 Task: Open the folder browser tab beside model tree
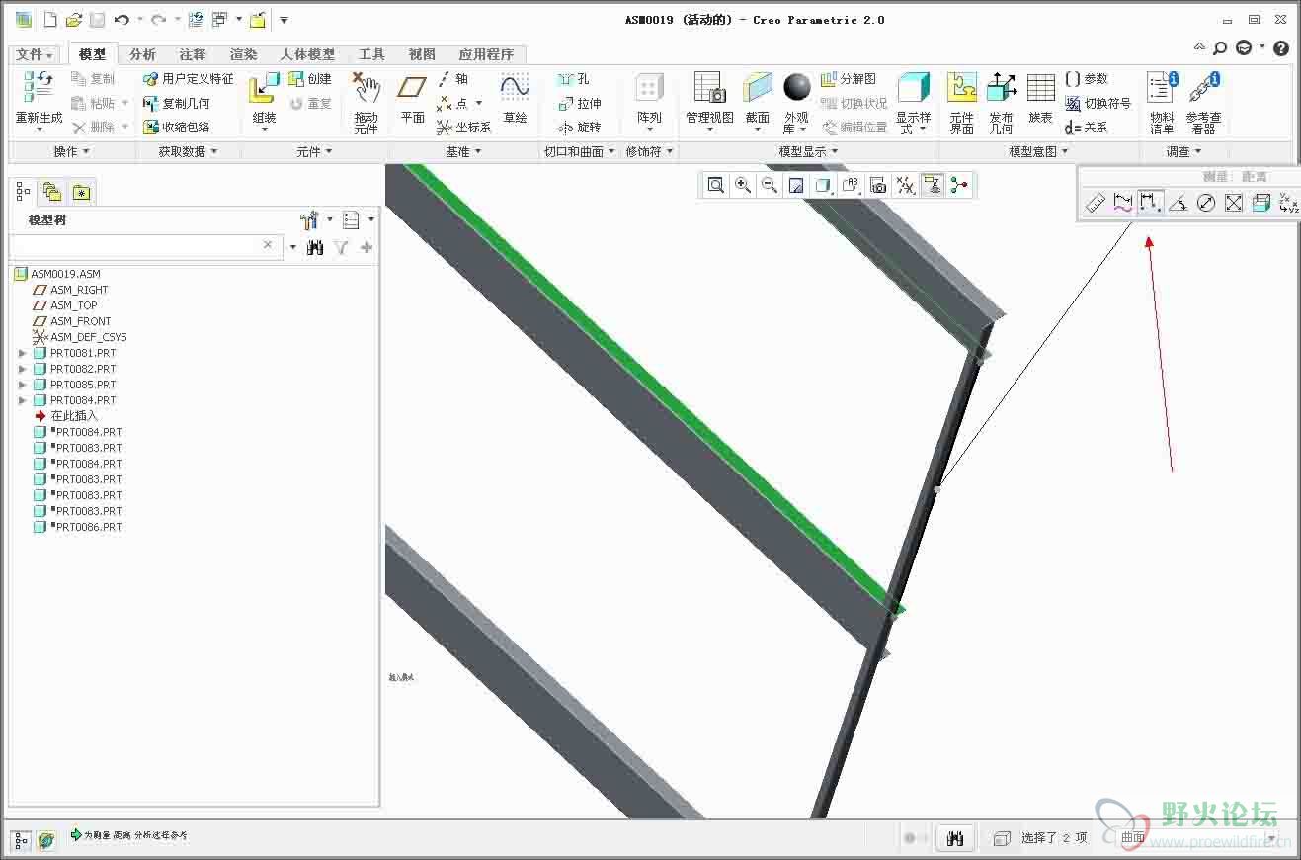pos(51,193)
